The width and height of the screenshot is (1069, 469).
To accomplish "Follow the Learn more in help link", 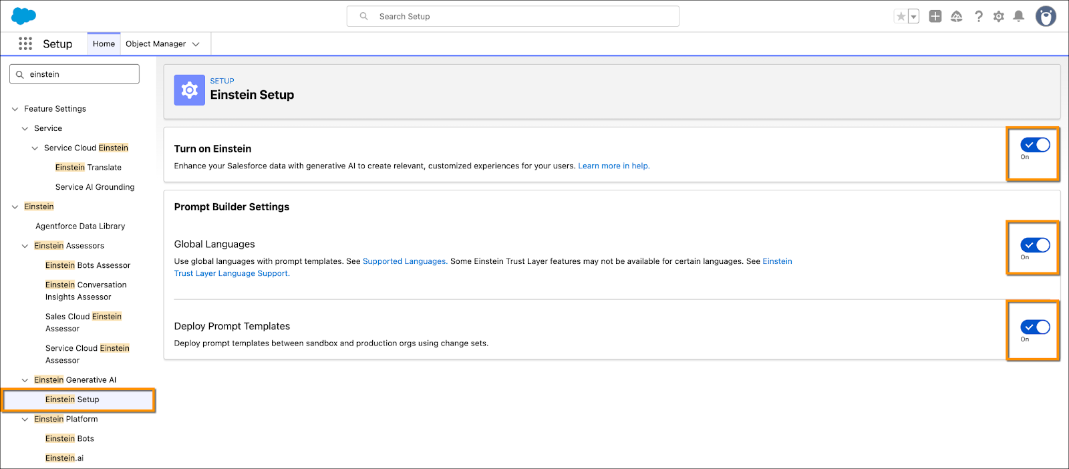I will (x=614, y=166).
